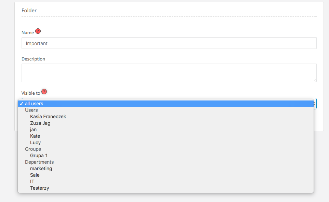Select the Testerzy department
The width and height of the screenshot is (329, 202).
click(40, 188)
